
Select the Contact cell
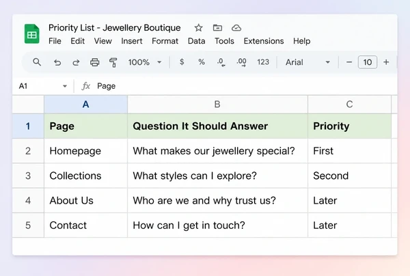coord(86,225)
